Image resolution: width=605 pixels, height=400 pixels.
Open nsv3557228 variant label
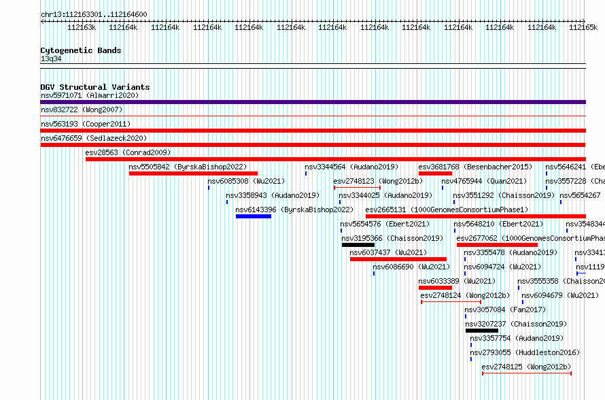point(575,181)
